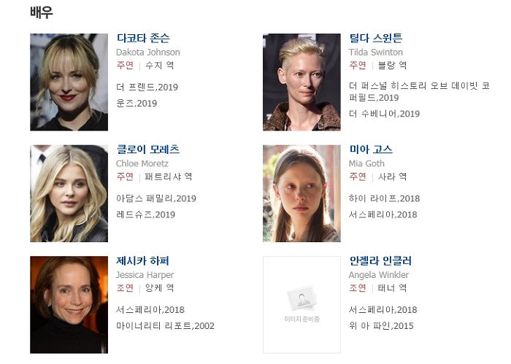Click the photo next to Chloe Moretz
The width and height of the screenshot is (511, 364).
(69, 193)
